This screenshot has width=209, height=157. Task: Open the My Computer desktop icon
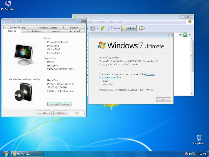[8, 5]
